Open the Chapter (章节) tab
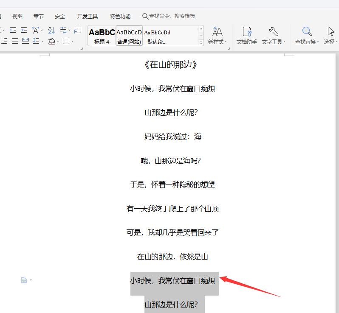Screen dimensions: 339x313 39,17
